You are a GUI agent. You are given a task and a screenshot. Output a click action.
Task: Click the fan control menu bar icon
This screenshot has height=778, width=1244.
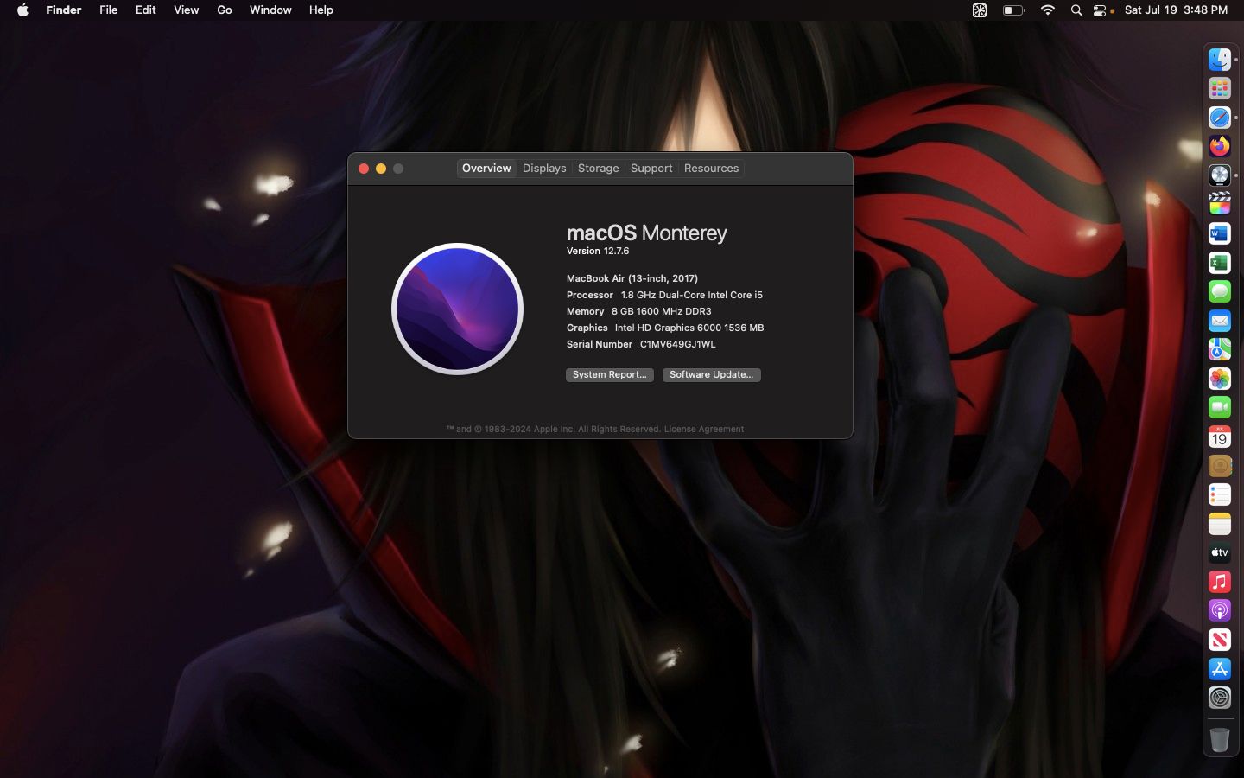click(x=980, y=10)
